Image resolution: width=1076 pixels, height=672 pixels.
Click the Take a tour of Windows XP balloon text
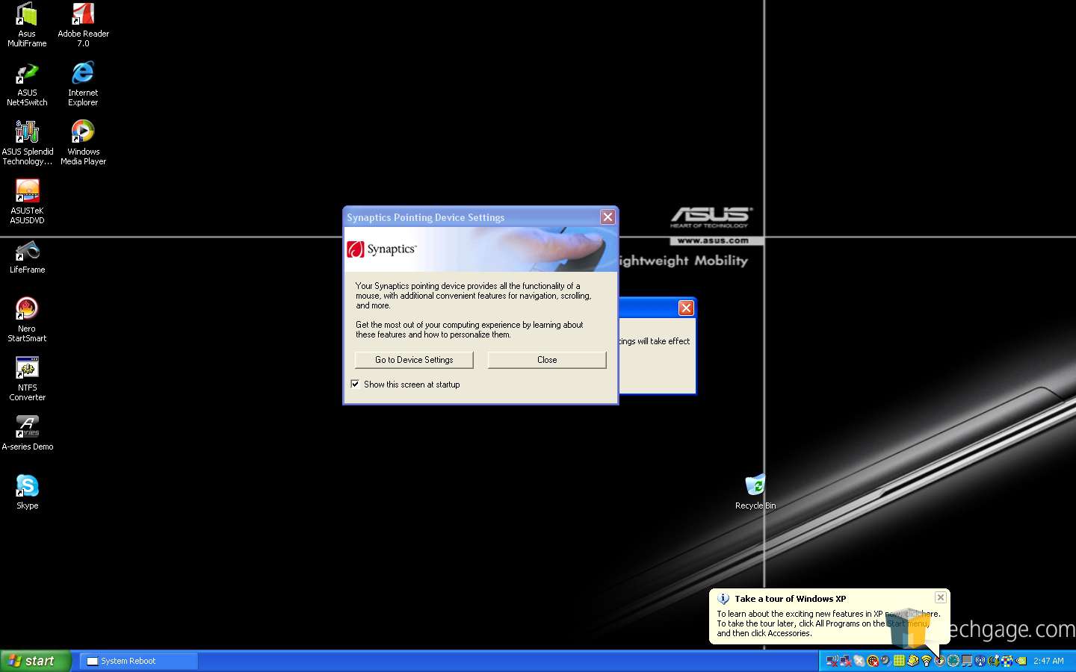coord(790,599)
